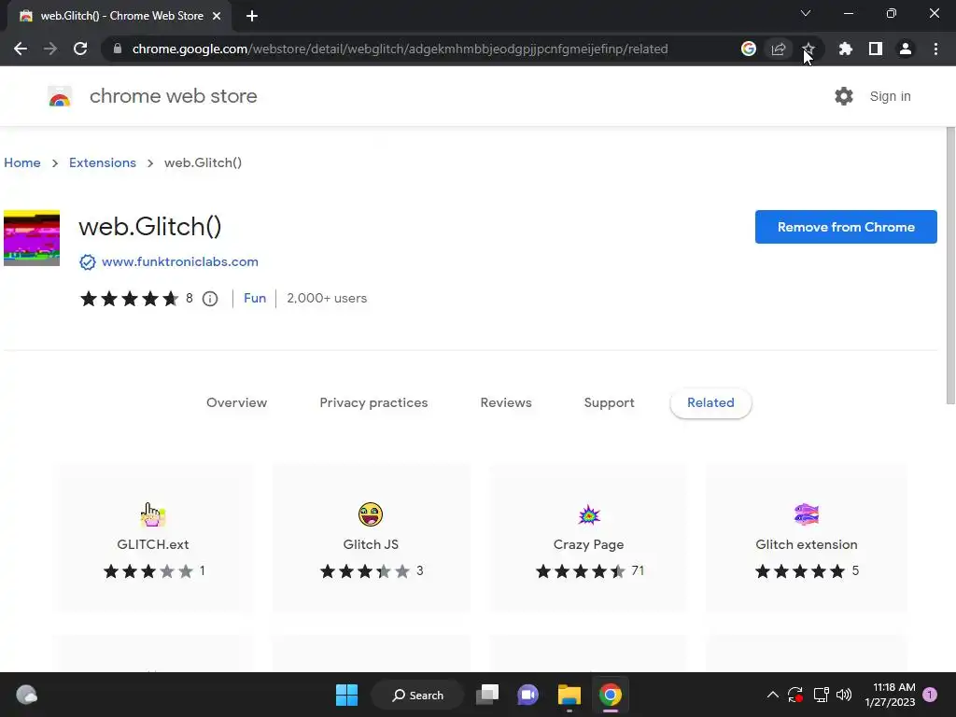Viewport: 956px width, 717px height.
Task: Bookmark this tab with the star icon
Action: click(808, 49)
